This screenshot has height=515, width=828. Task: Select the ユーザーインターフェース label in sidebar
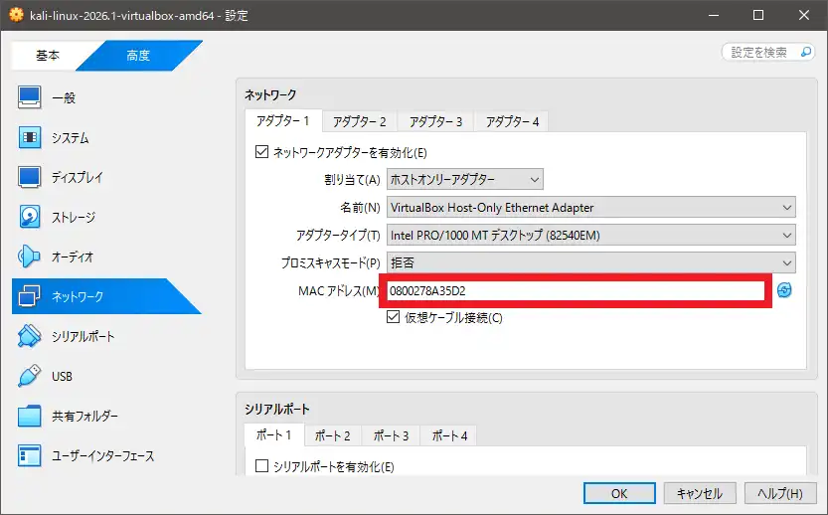[102, 455]
